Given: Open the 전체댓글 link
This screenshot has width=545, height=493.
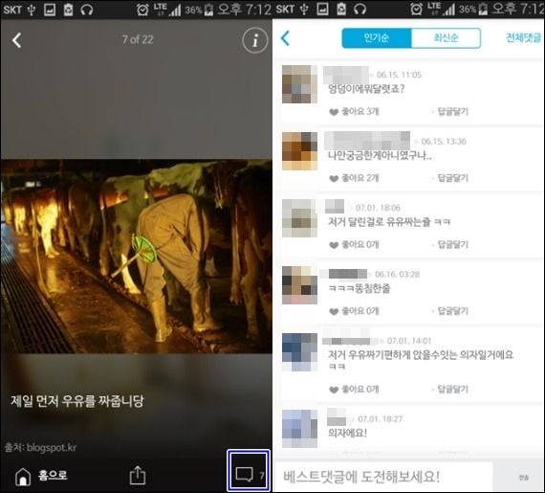Looking at the screenshot, I should (523, 37).
